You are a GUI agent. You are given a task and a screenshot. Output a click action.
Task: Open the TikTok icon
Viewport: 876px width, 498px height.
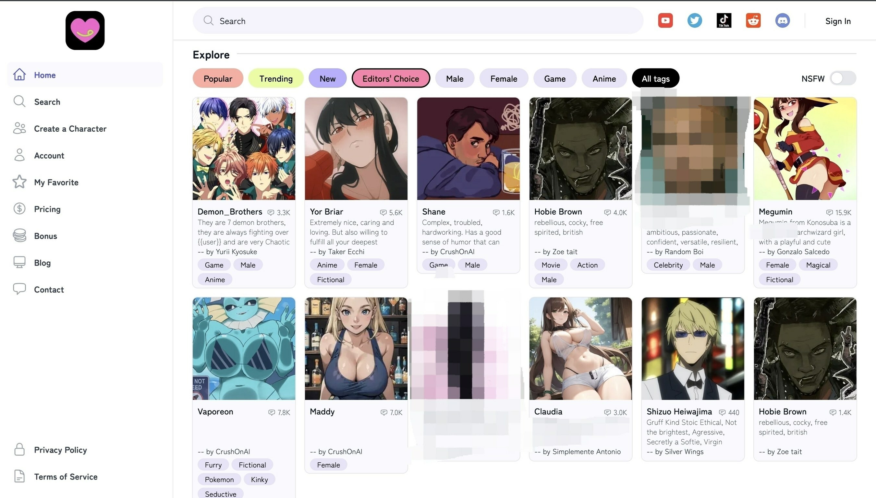click(724, 20)
